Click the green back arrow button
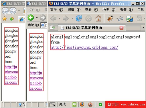The width and height of the screenshot is (146, 108). 31,18
